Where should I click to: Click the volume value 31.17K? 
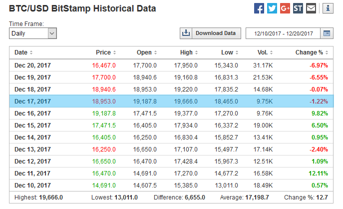click(263, 65)
